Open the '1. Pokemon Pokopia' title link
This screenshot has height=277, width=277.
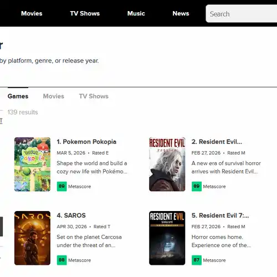[x=86, y=142]
